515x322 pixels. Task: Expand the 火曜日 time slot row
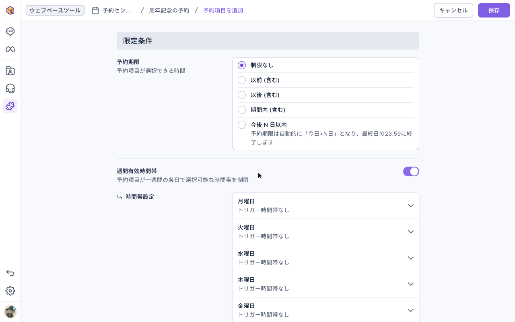point(326,232)
